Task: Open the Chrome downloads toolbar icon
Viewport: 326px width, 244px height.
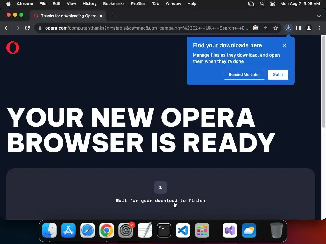Action: point(288,28)
